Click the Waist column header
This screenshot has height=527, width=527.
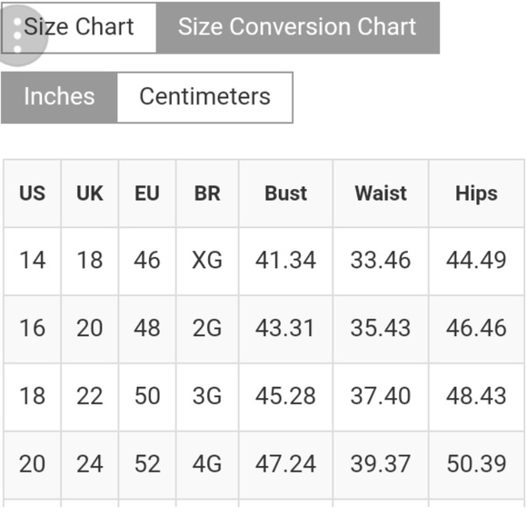coord(381,194)
